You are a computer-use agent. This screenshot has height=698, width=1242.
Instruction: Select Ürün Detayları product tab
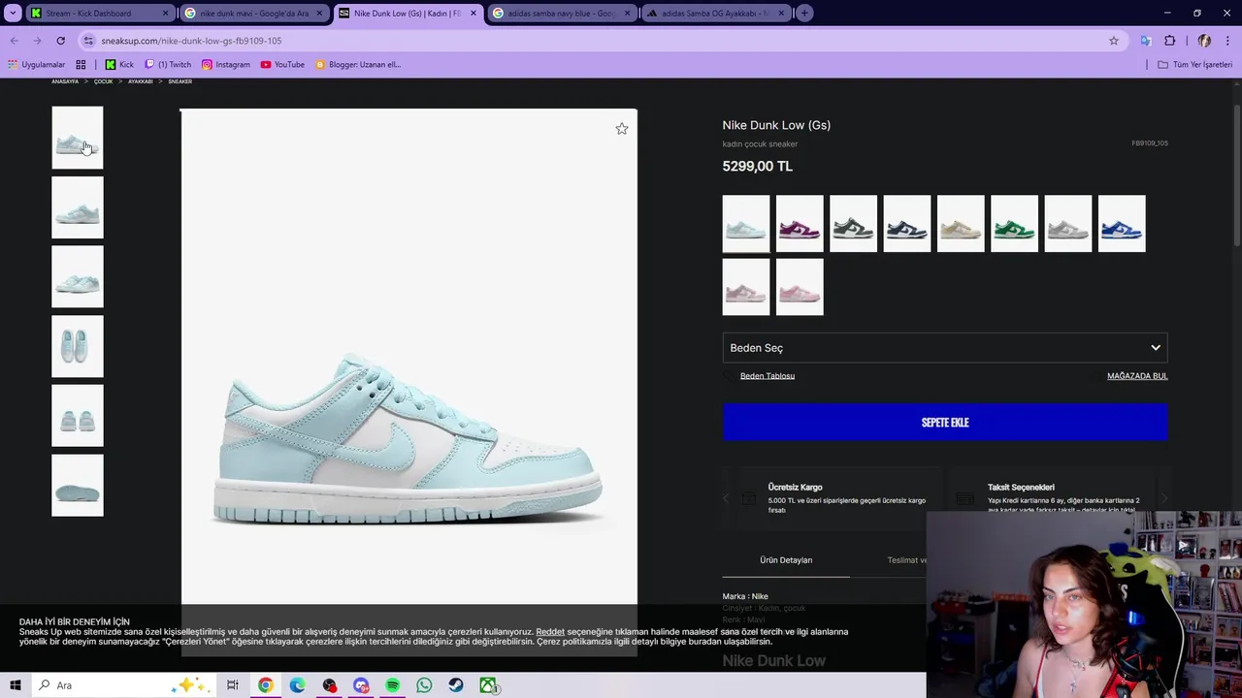[x=786, y=560]
